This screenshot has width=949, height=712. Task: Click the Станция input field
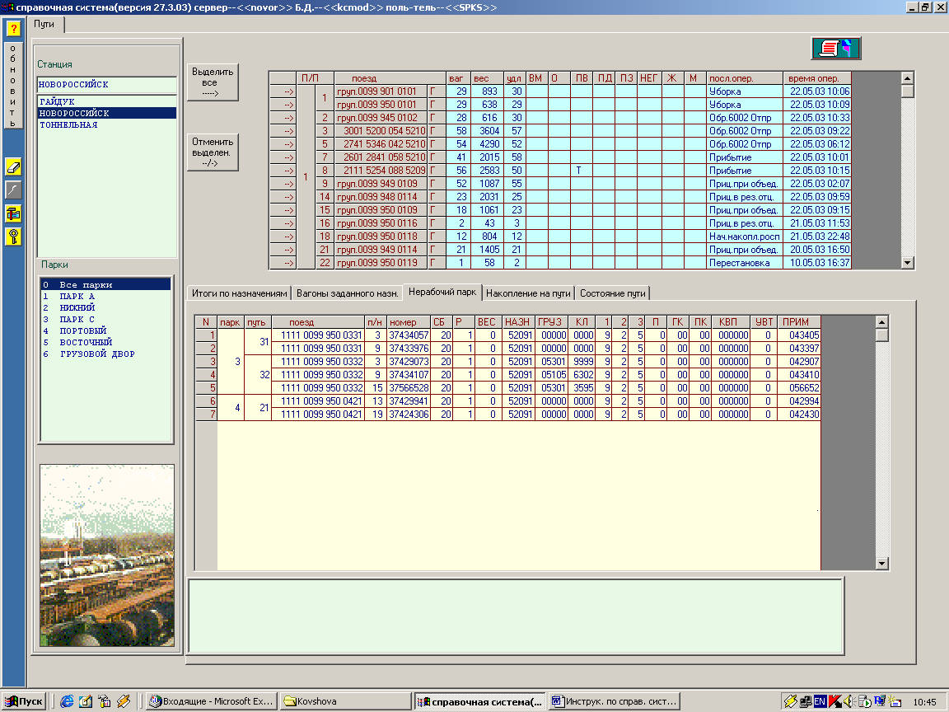click(106, 84)
